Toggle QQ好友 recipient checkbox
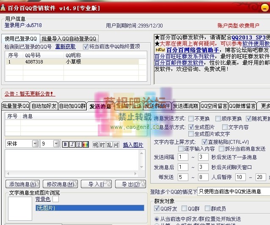Viewport: 270px width, 225px height. (x=157, y=209)
